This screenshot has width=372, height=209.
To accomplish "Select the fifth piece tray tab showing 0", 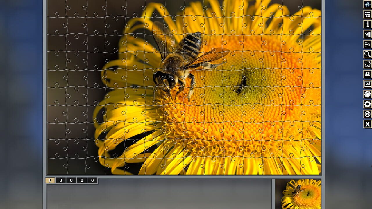I will (92, 181).
